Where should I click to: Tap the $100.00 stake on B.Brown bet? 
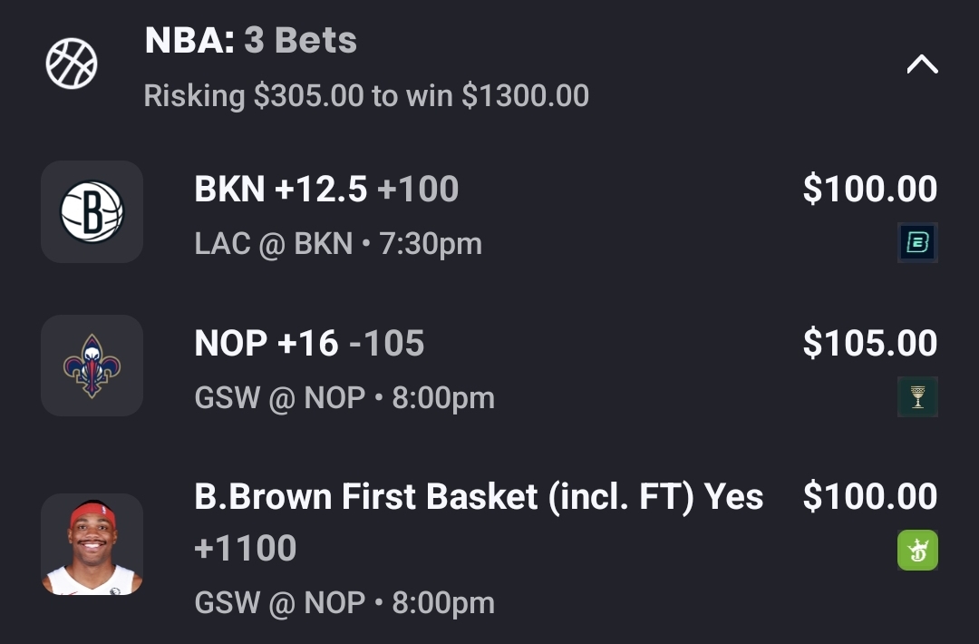click(x=869, y=497)
